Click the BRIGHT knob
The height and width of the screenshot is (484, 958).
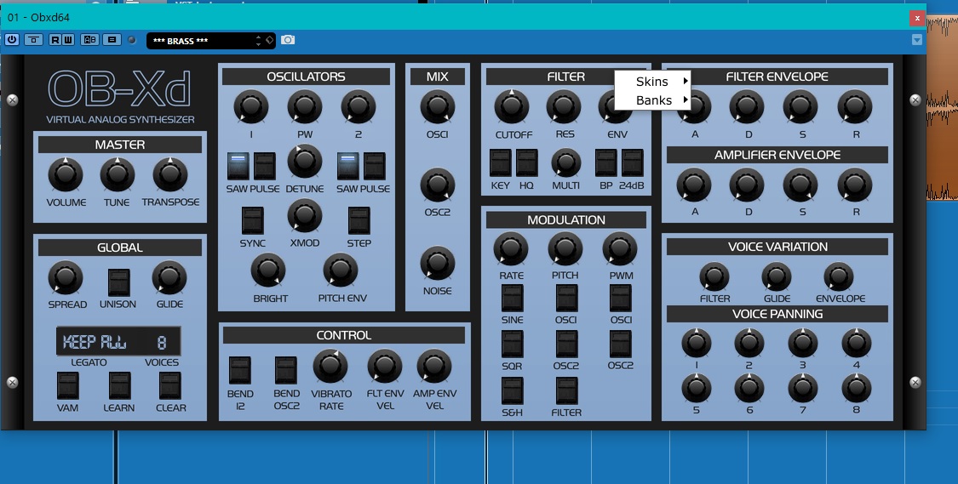click(268, 271)
